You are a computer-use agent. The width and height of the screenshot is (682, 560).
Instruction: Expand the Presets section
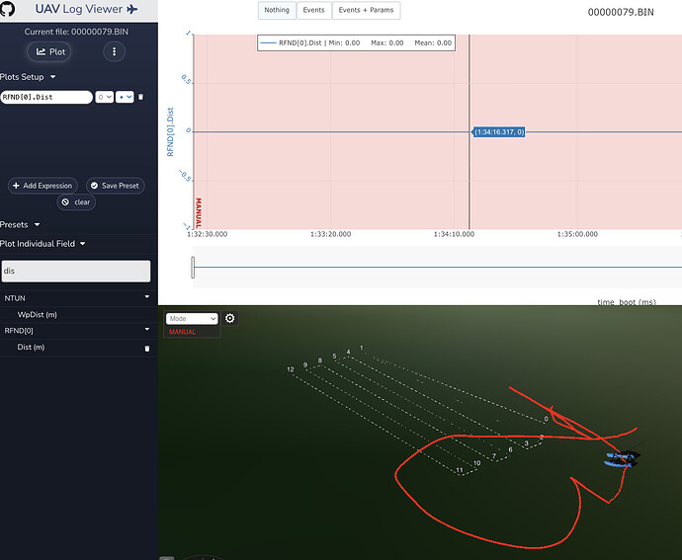point(20,225)
